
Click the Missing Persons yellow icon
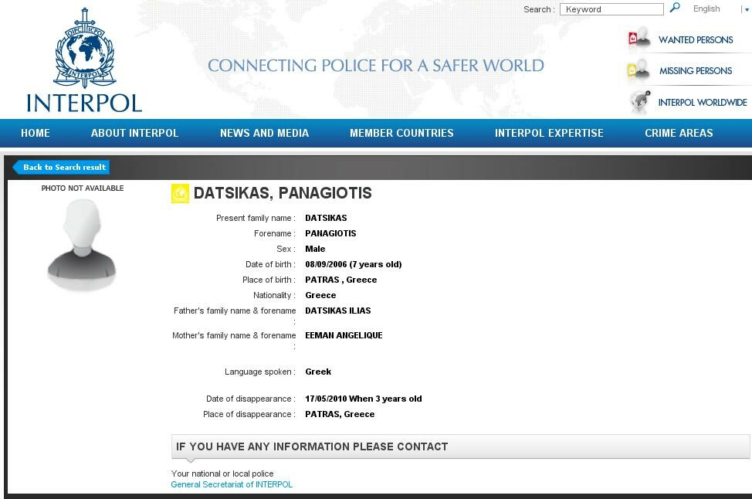click(639, 70)
